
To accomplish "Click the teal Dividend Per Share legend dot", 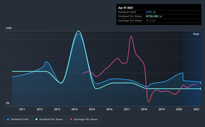I will 37,119.
